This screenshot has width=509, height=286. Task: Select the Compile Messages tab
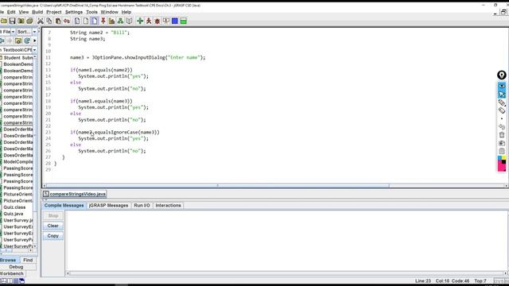click(64, 205)
